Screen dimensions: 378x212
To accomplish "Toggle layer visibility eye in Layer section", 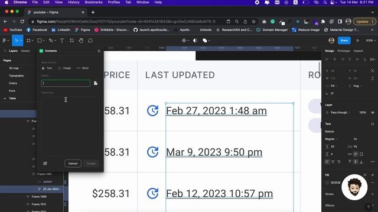I will tap(373, 112).
